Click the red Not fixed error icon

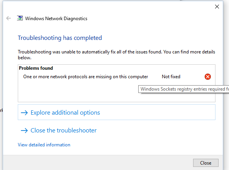[x=207, y=77]
